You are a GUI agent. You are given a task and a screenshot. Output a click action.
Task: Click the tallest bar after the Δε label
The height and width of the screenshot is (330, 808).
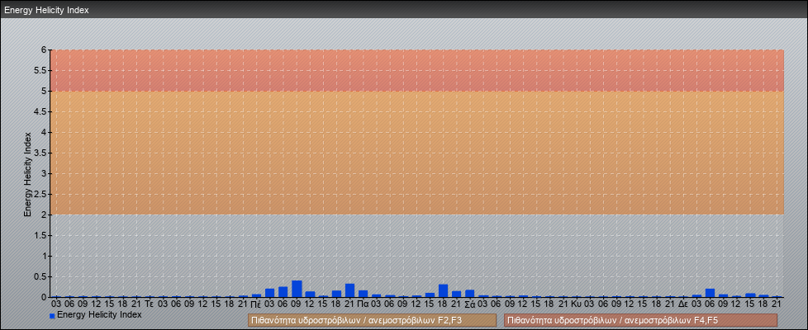click(x=710, y=293)
